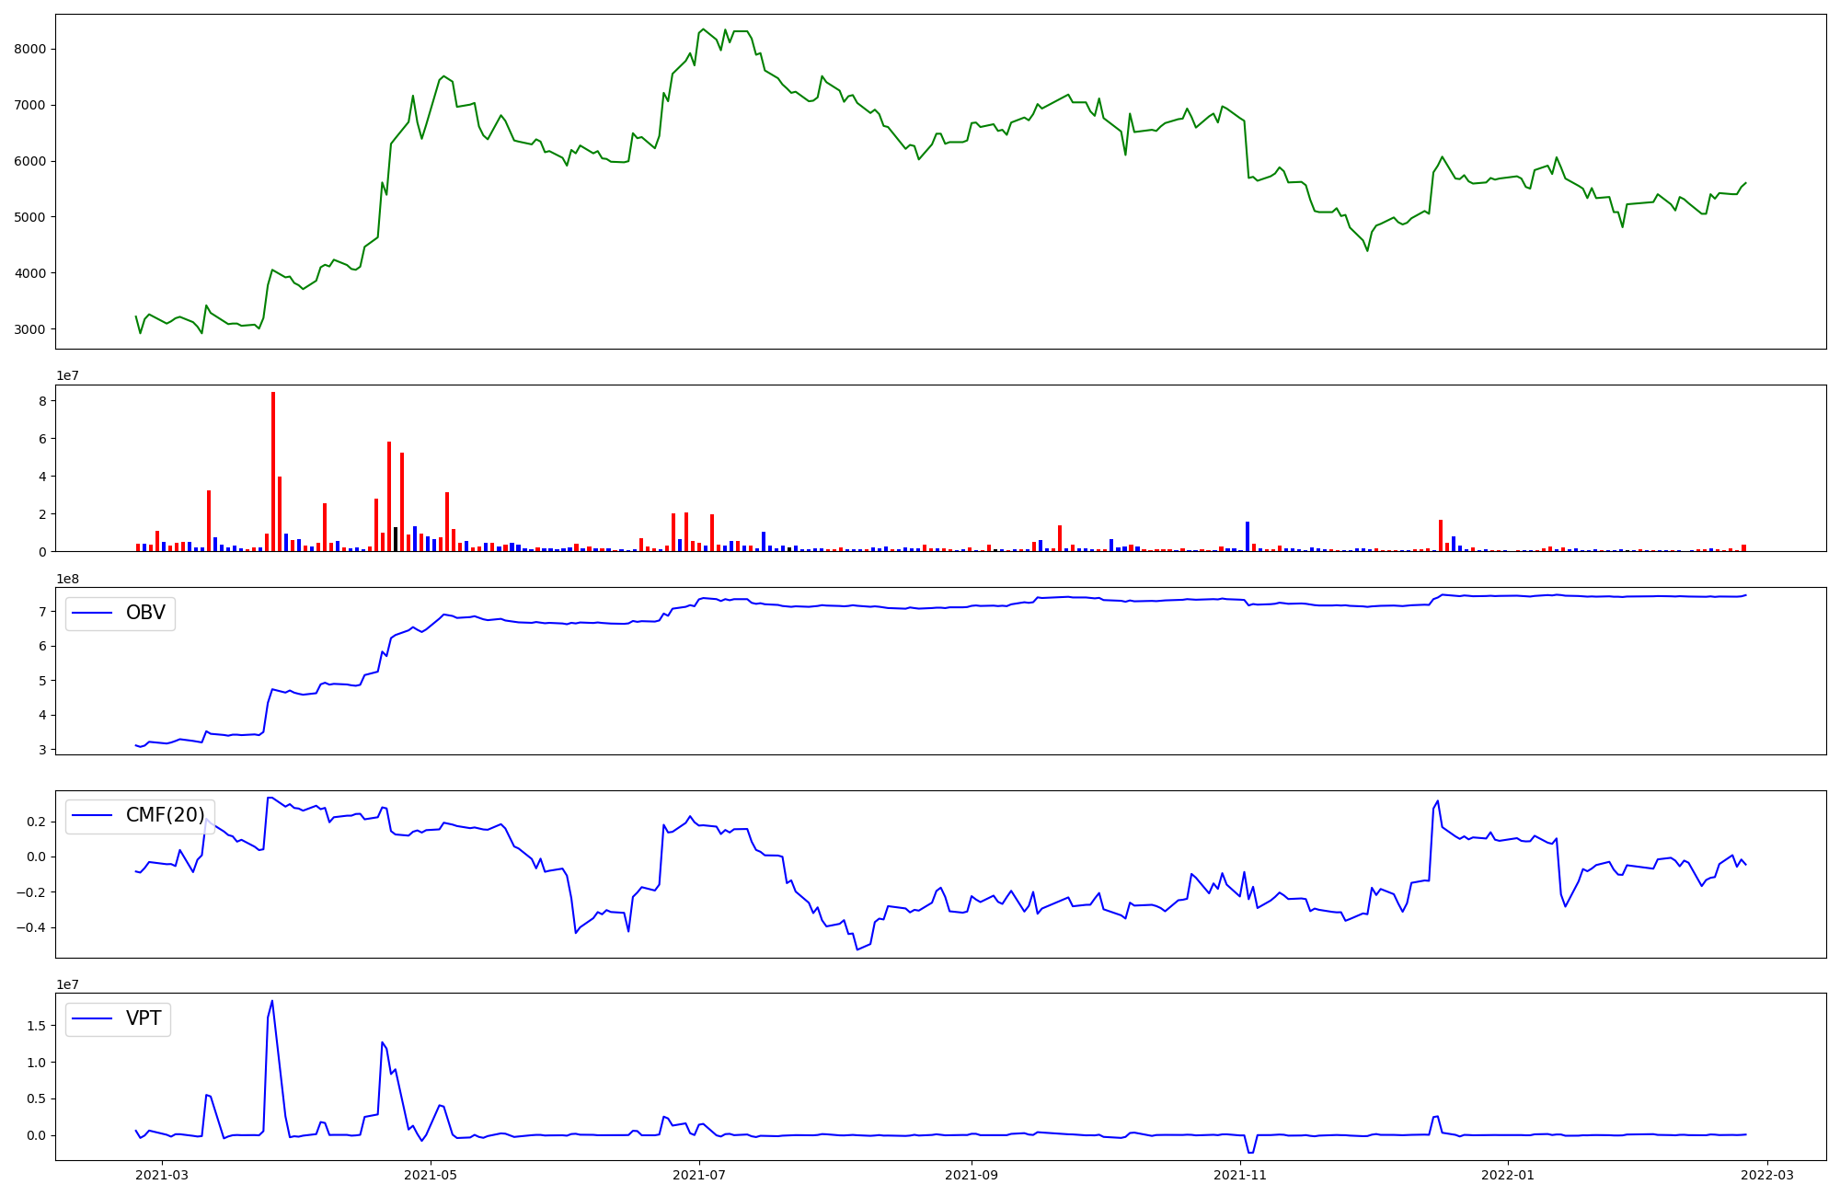The image size is (1840, 1196).
Task: Click the CMF(20) legend entry
Action: (165, 815)
